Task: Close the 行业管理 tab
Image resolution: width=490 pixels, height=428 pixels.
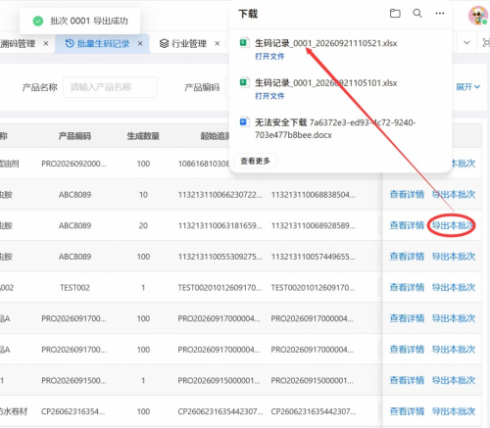Action: coord(217,43)
